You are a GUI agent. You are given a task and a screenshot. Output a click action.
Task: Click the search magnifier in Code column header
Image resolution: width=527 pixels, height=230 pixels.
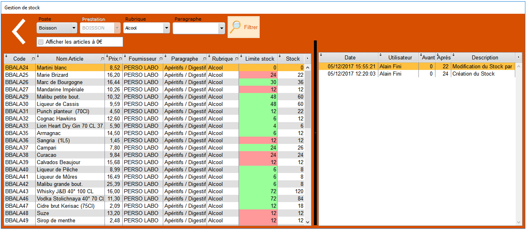click(x=33, y=59)
